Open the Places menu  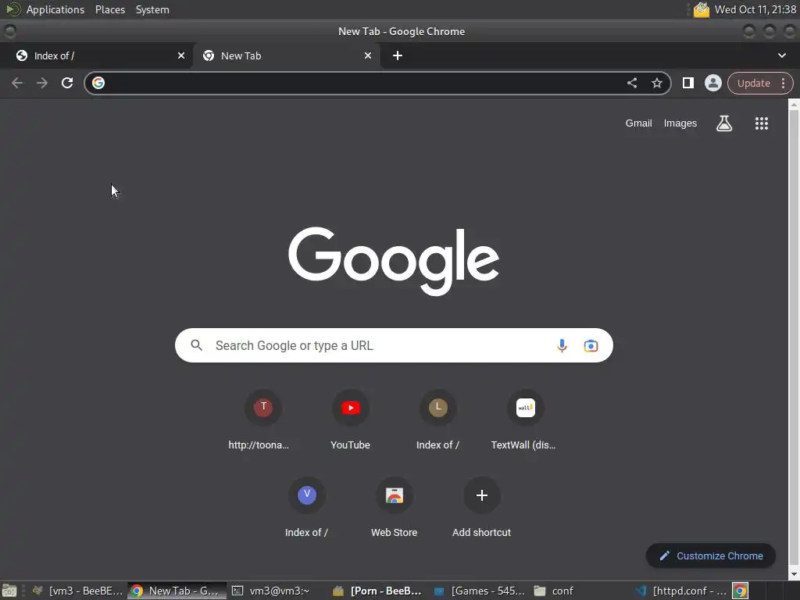point(110,9)
